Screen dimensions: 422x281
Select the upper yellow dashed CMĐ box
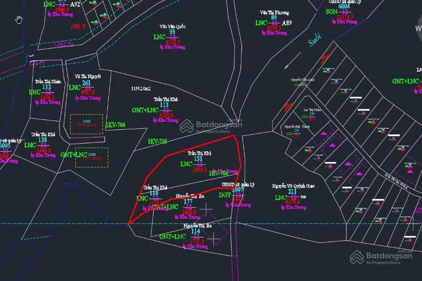click(x=86, y=124)
